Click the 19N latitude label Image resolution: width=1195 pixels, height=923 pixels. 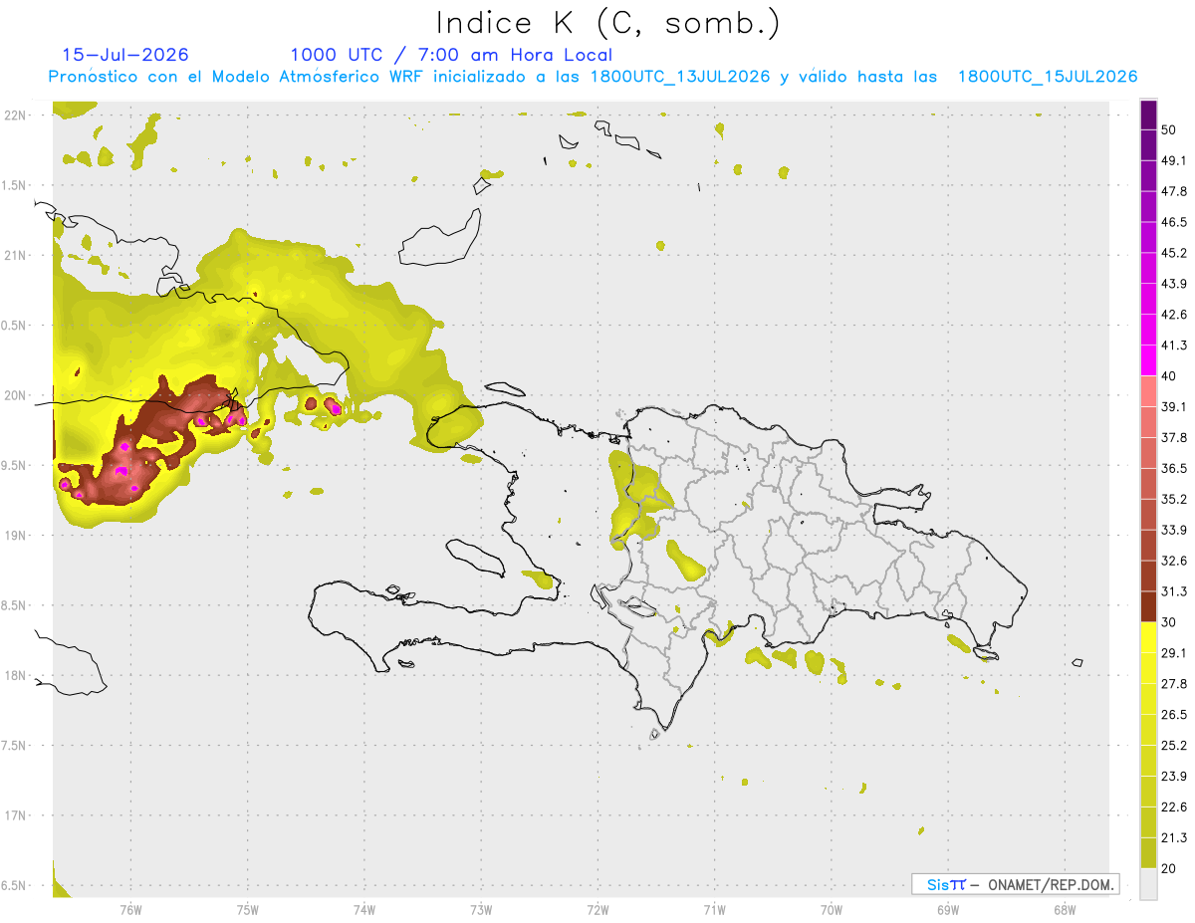point(17,536)
